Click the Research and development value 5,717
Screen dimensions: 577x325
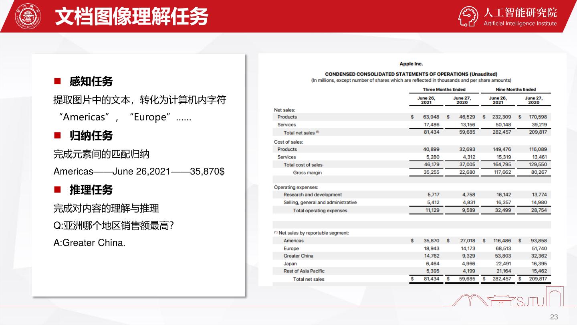tap(434, 195)
